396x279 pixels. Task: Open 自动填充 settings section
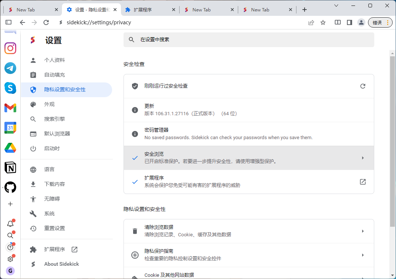coord(67,75)
